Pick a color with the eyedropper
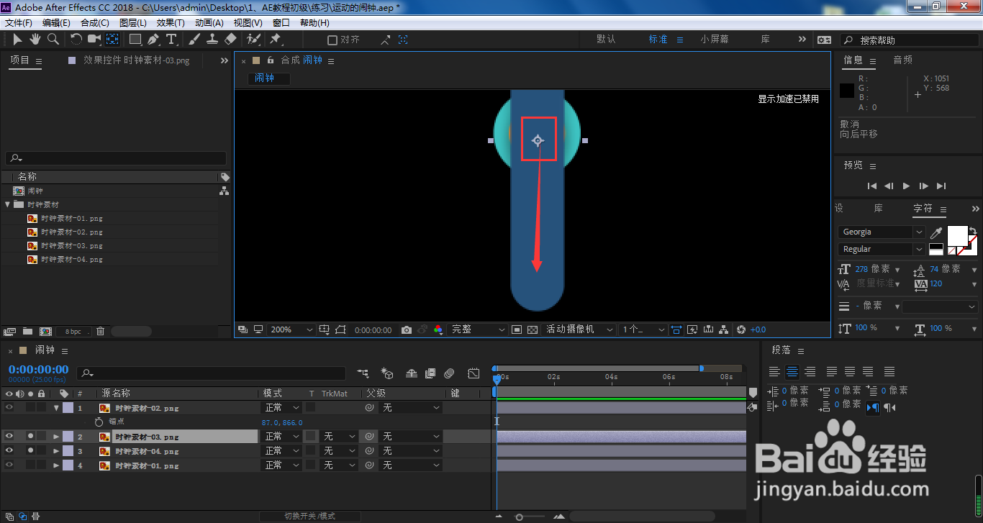This screenshot has height=523, width=983. pyautogui.click(x=936, y=232)
